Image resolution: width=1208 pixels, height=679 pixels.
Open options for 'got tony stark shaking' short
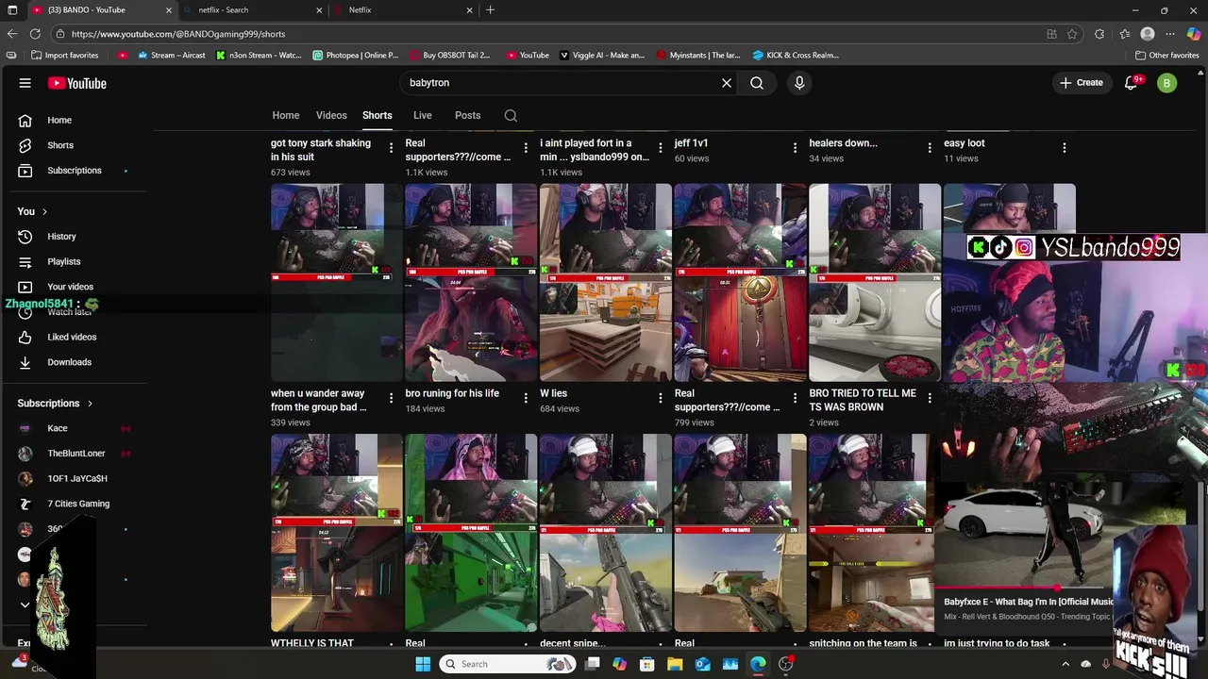pos(391,148)
